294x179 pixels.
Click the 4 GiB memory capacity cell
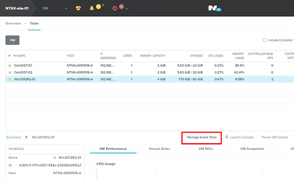[x=161, y=79]
